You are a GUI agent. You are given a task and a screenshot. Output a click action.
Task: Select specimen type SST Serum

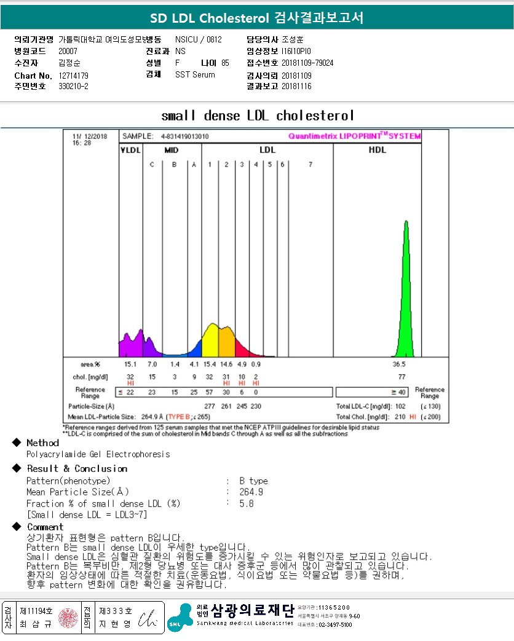coord(195,75)
